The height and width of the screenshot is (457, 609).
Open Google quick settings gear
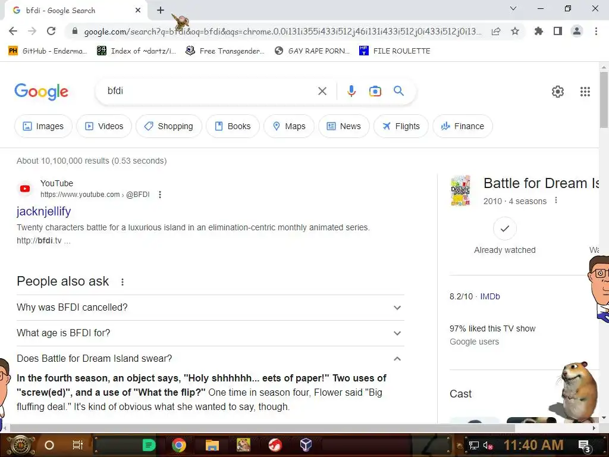[x=558, y=91]
